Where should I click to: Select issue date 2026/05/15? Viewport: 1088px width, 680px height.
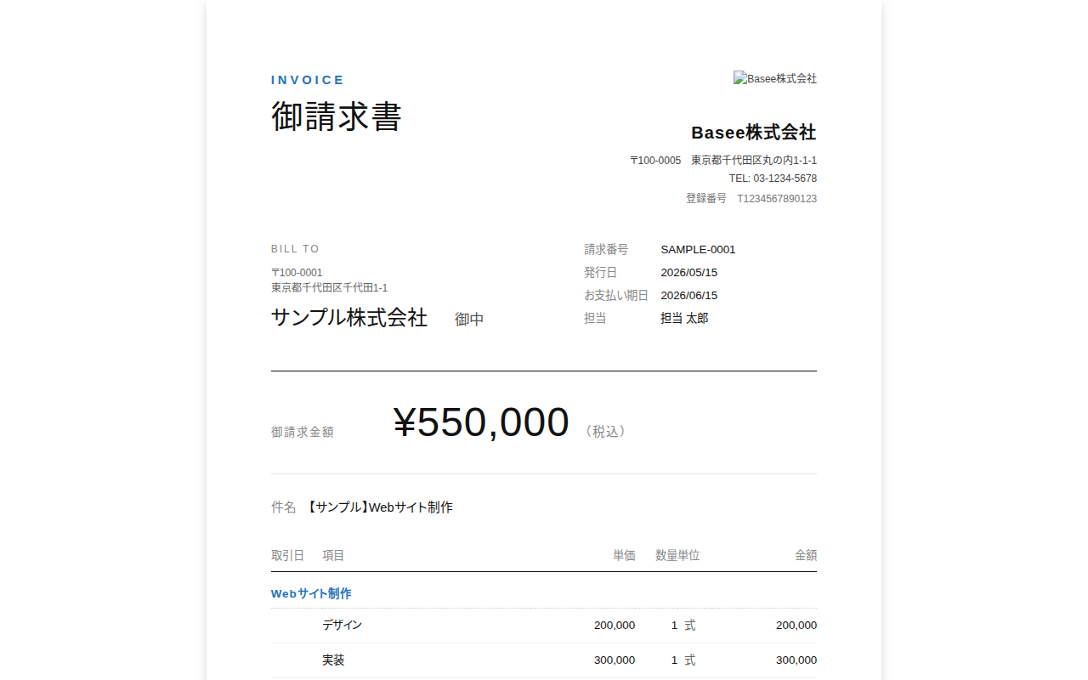[x=688, y=273]
